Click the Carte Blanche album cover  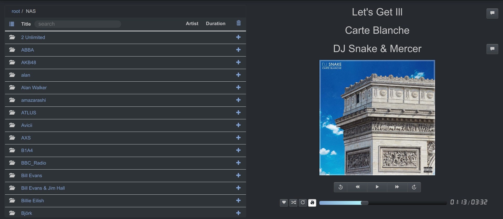pyautogui.click(x=377, y=118)
